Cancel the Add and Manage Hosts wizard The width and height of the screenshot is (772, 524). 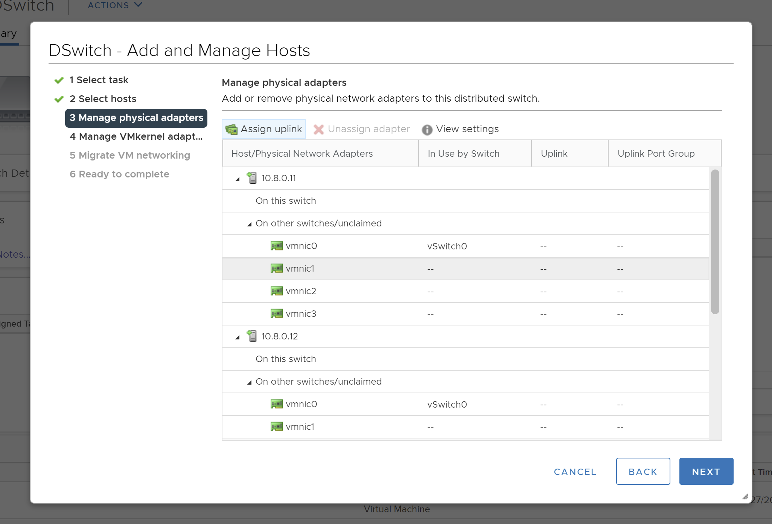point(575,472)
